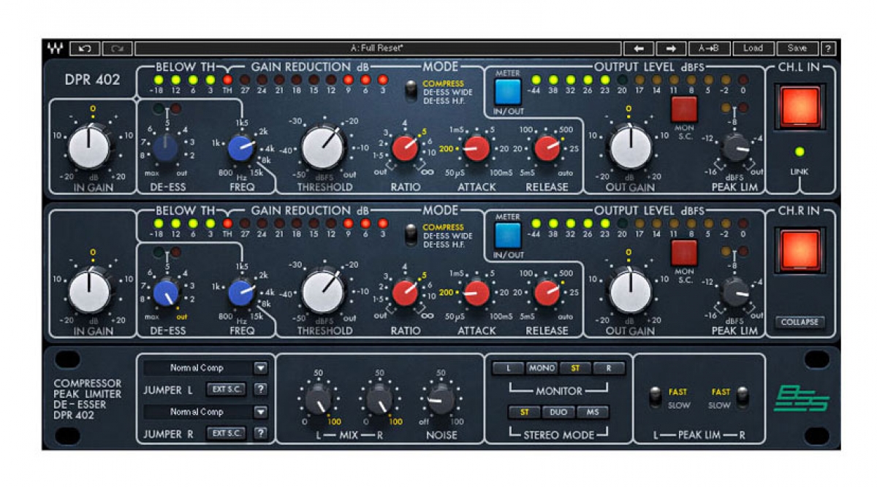
Task: Click the left channel RATIO knob
Action: tap(405, 148)
